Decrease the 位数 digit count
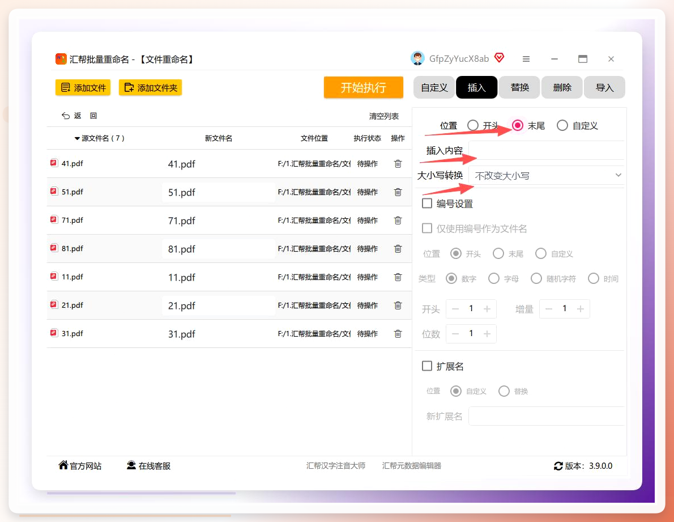Image resolution: width=674 pixels, height=522 pixels. tap(455, 334)
